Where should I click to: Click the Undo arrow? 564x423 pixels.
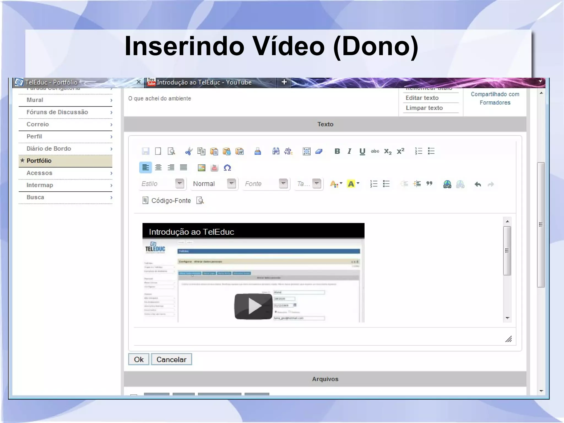pyautogui.click(x=478, y=184)
